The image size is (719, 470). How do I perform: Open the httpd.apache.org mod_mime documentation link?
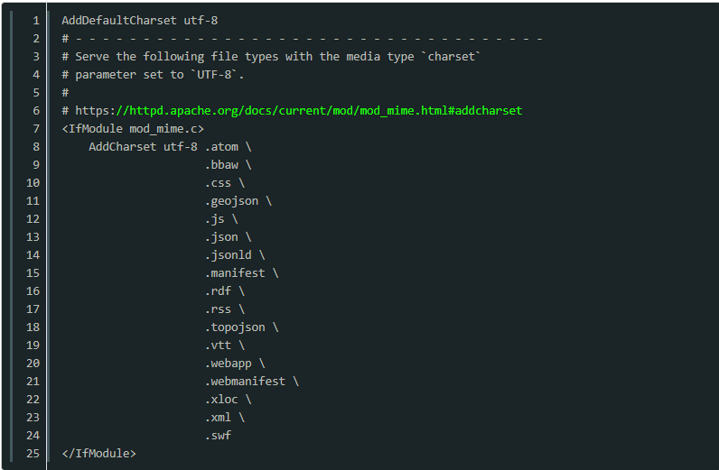298,110
